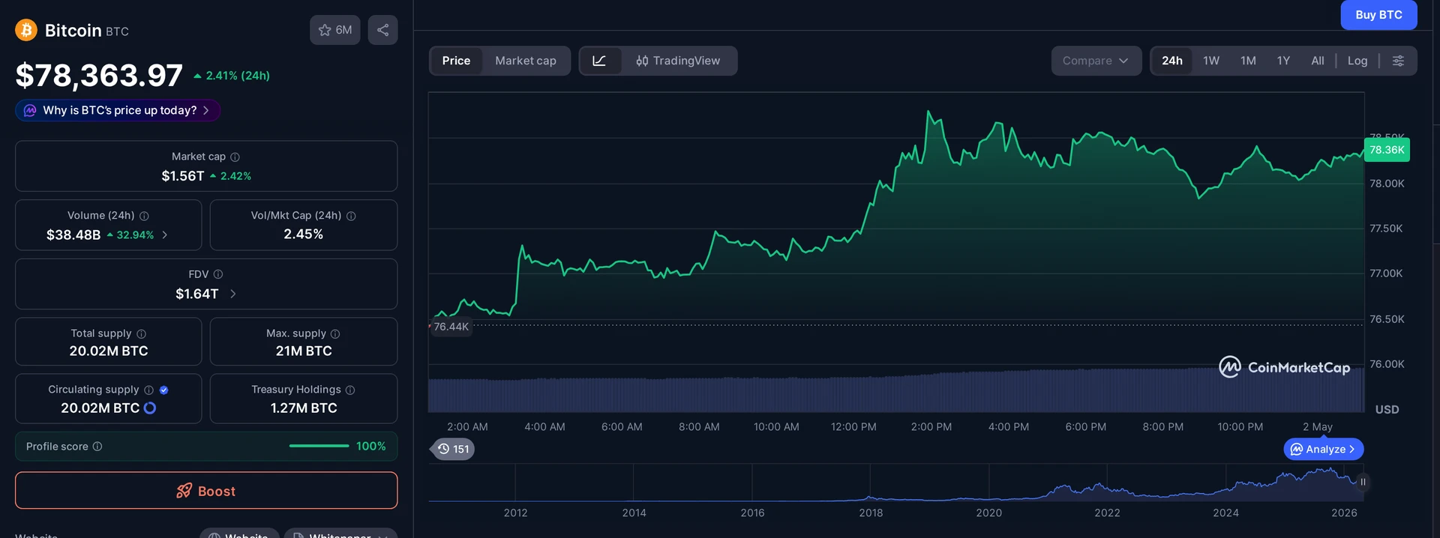Show Max. supply info icon
This screenshot has width=1440, height=538.
click(x=335, y=333)
